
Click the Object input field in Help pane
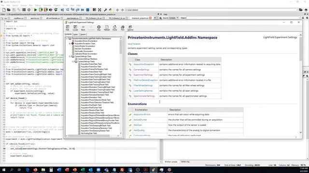[x=244, y=18]
